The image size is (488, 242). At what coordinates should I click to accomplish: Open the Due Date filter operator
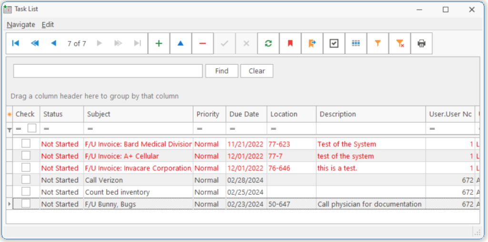tap(233, 129)
